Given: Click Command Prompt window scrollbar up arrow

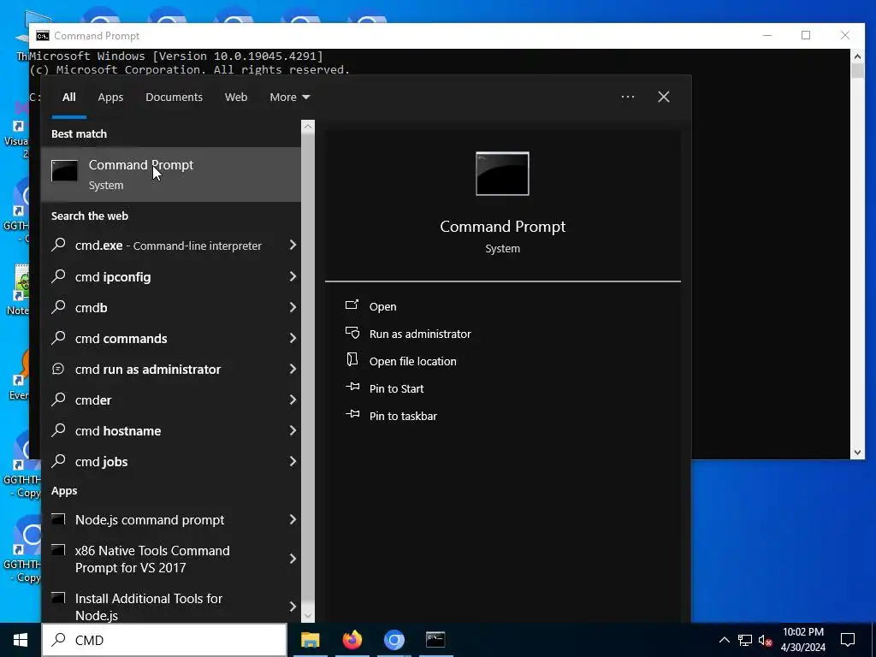Looking at the screenshot, I should (x=857, y=56).
